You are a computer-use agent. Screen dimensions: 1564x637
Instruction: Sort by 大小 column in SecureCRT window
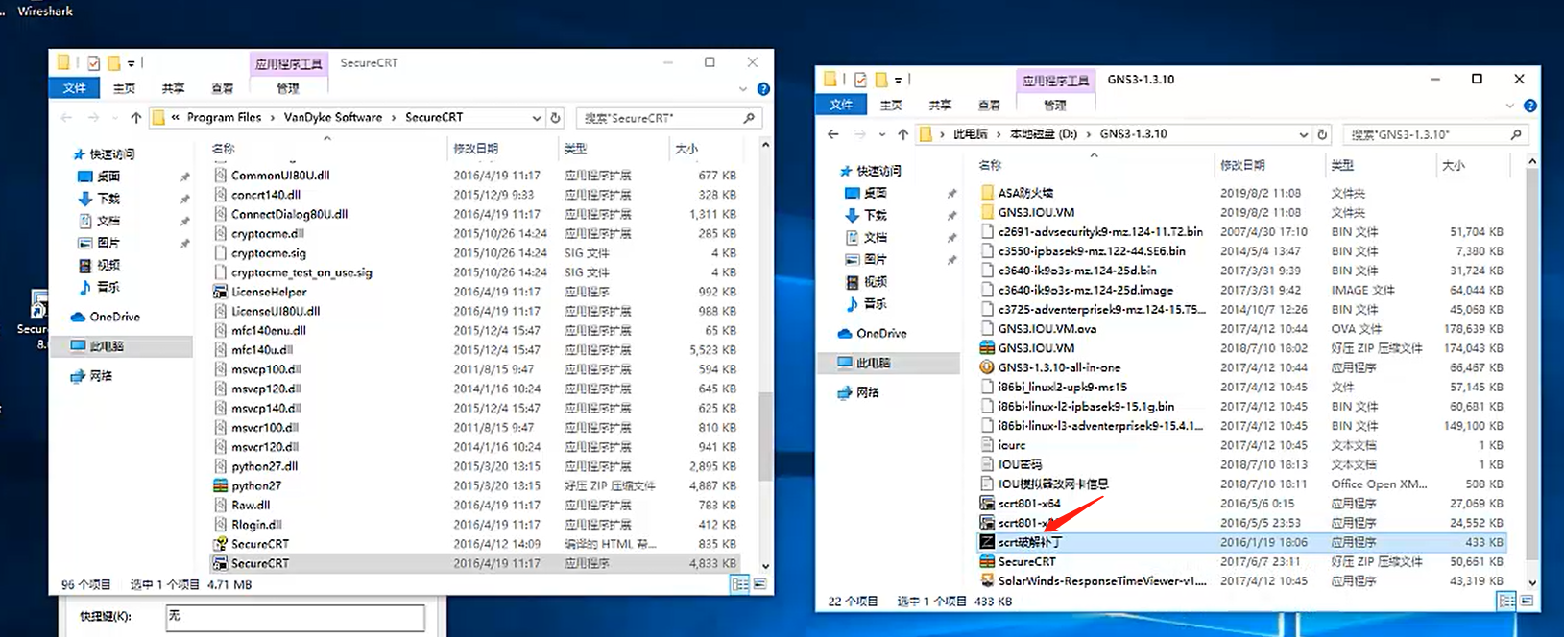[x=686, y=149]
